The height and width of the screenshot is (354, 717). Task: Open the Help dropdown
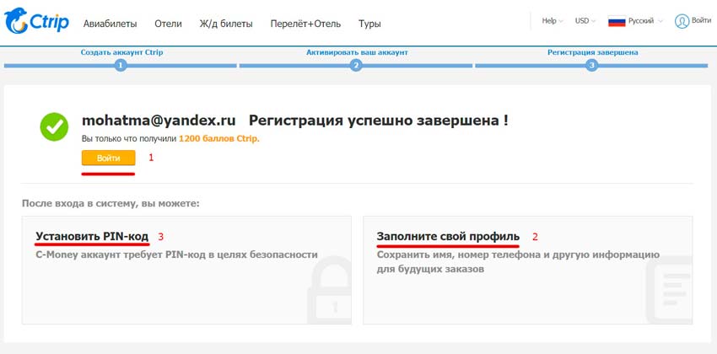552,21
